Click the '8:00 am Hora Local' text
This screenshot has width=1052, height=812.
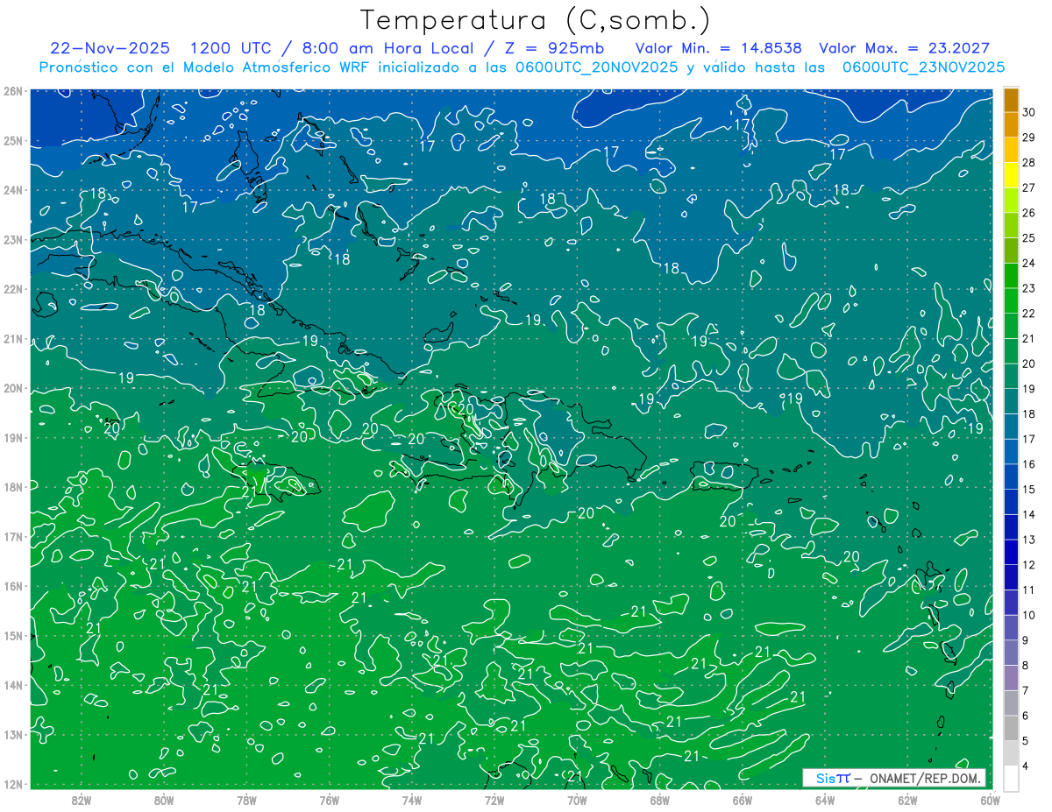click(389, 48)
